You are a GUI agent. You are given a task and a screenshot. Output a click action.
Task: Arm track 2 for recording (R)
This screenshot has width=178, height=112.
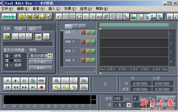[x=83, y=42]
